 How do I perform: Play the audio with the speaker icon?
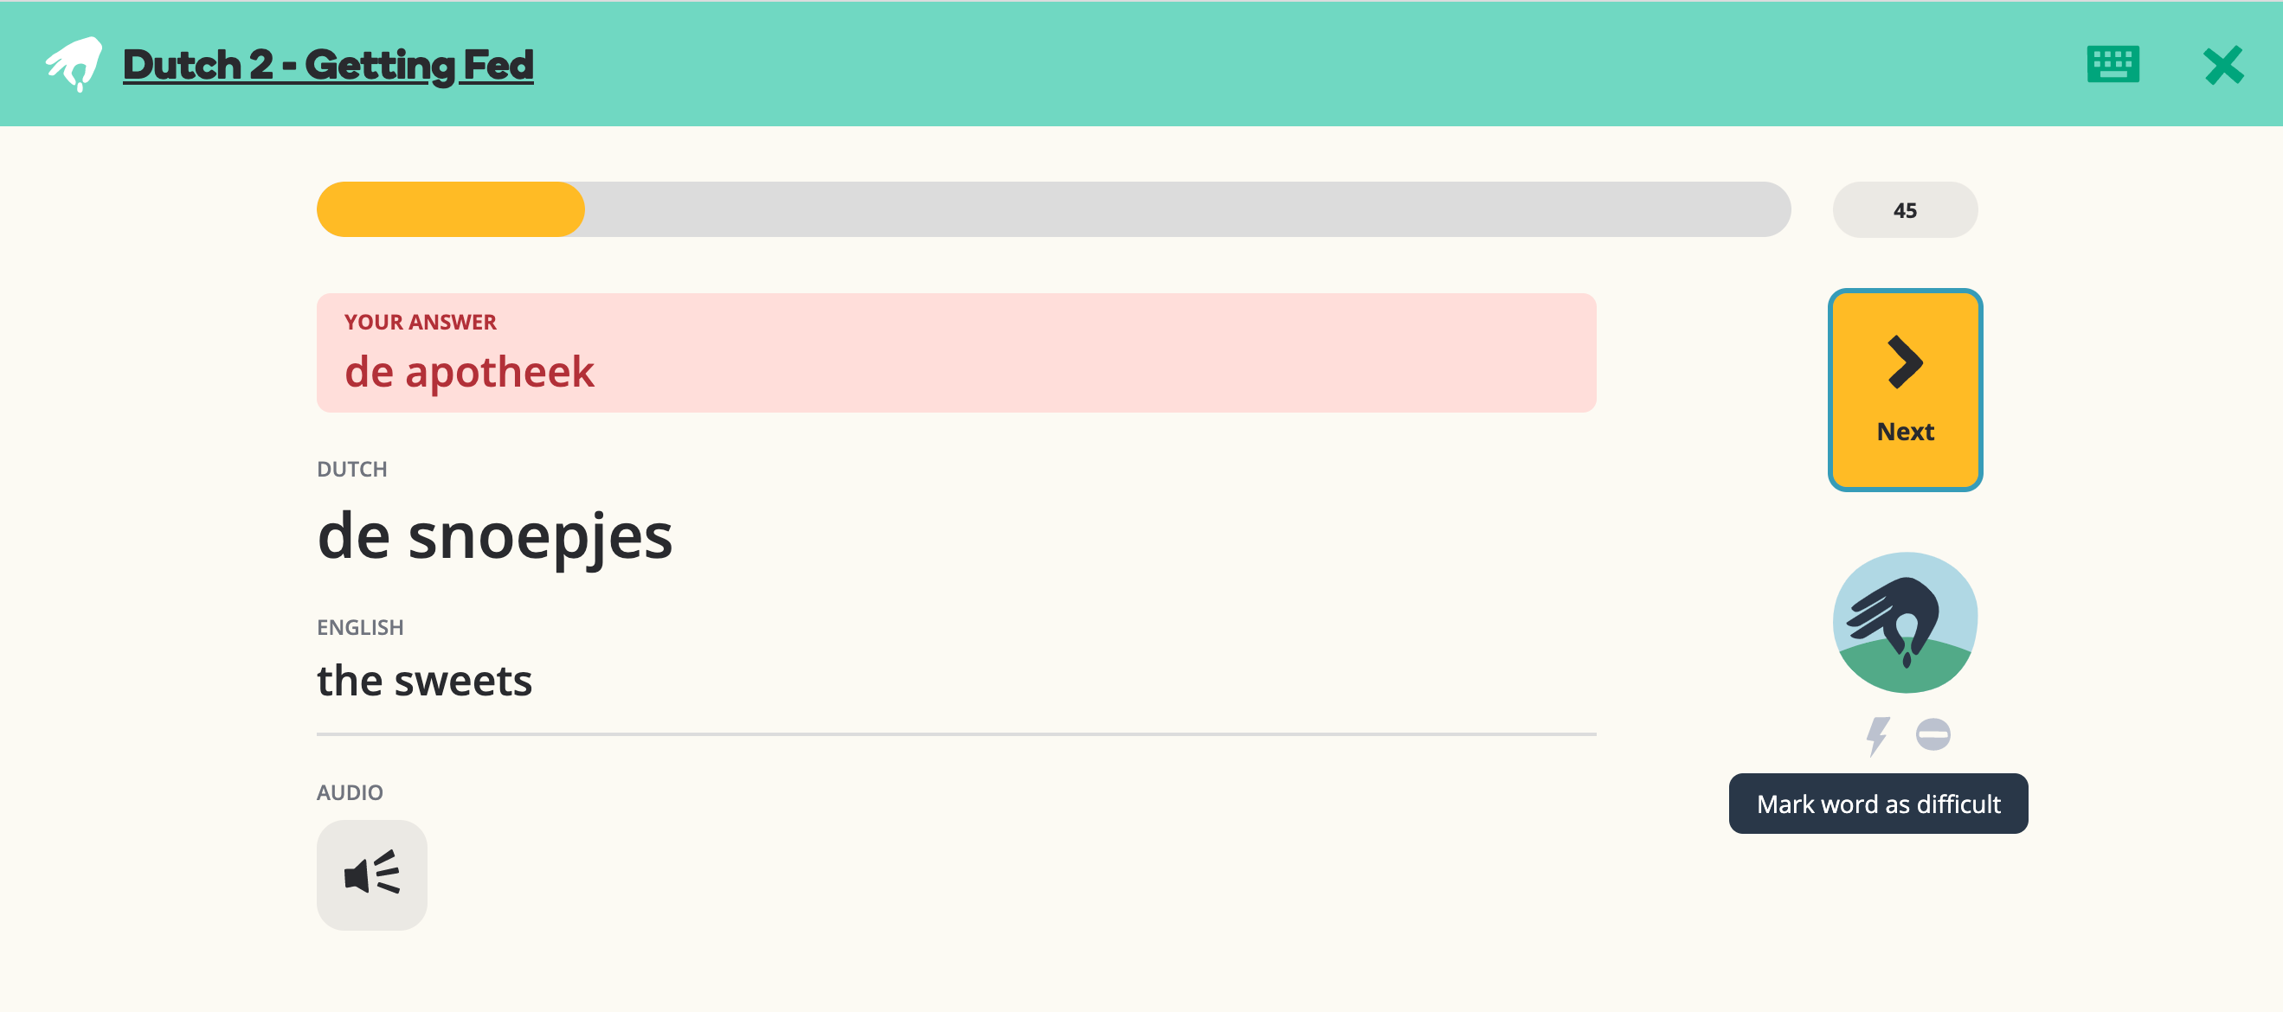372,874
